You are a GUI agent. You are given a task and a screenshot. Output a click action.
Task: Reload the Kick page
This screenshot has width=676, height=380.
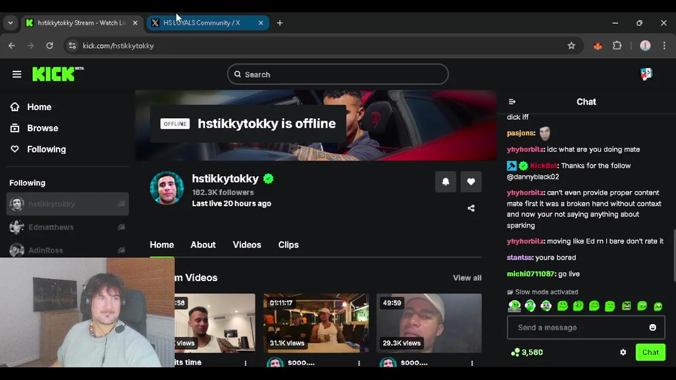click(x=50, y=46)
